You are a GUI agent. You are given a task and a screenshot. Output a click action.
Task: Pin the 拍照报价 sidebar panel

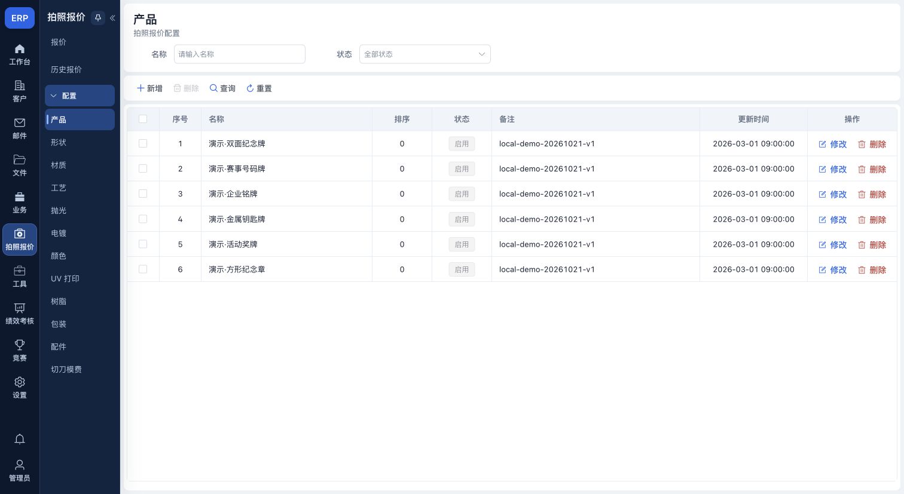[98, 18]
